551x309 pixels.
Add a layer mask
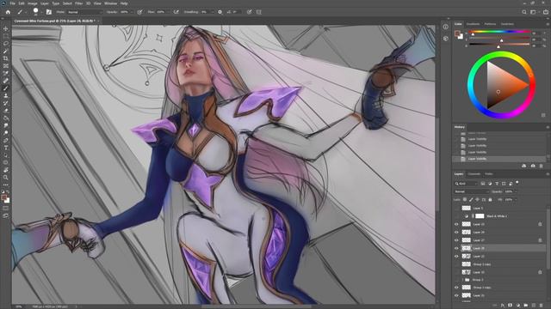click(x=511, y=306)
